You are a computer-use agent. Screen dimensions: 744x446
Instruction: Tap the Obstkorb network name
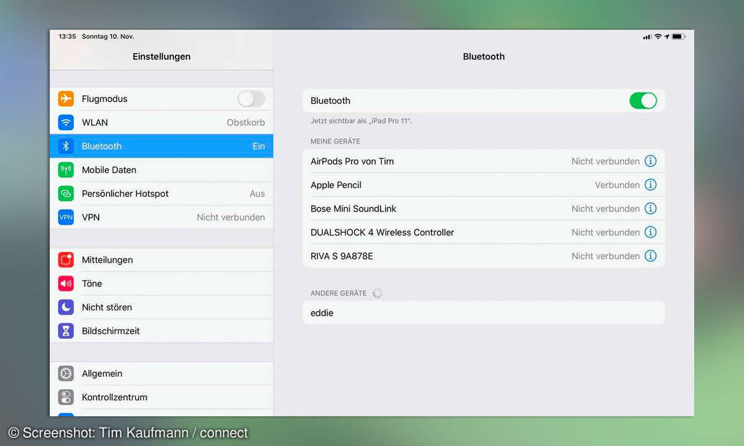point(246,123)
